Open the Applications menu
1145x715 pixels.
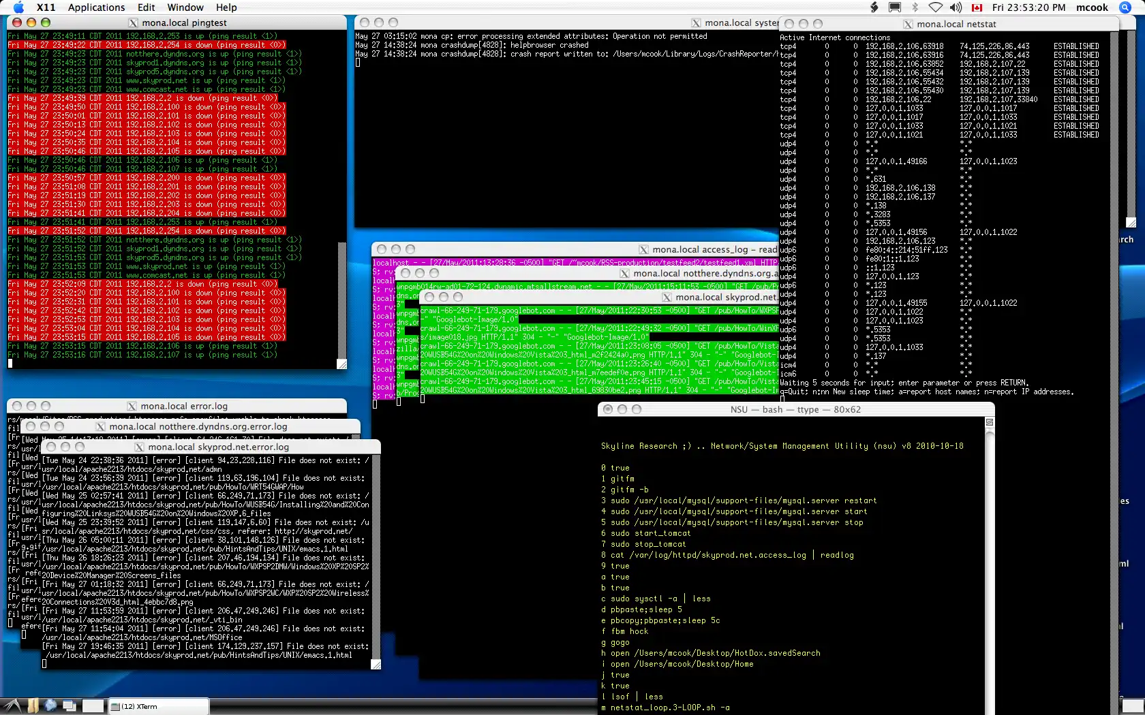[96, 7]
